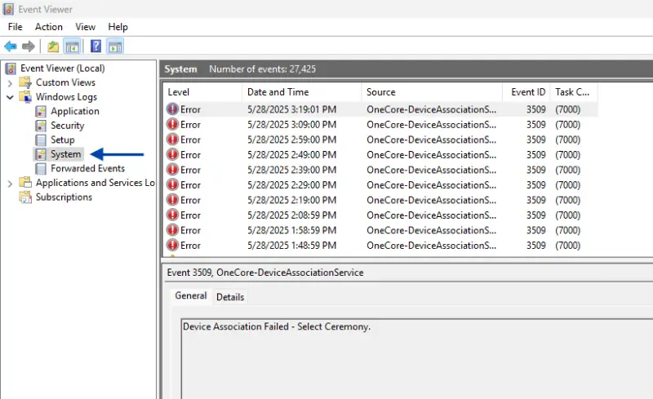Click the Event Viewer title bar icon
Screen dimensions: 653x399
tap(8, 9)
